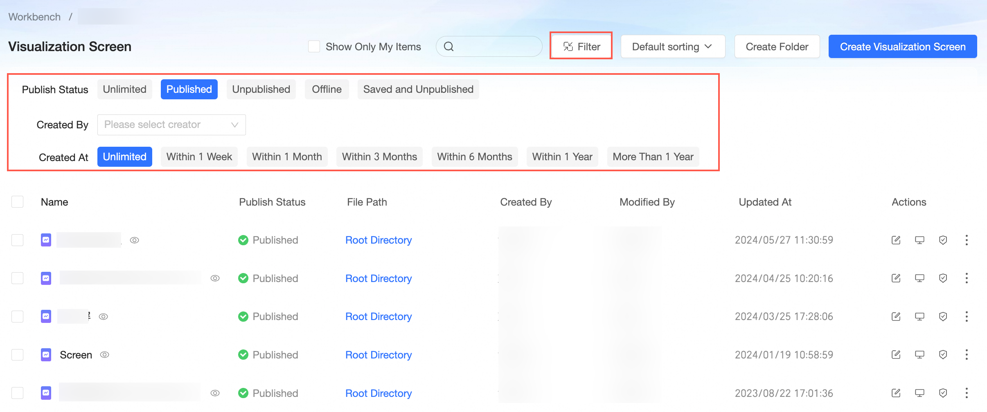This screenshot has width=987, height=412.
Task: Filter Created At to Within 3 Months
Action: coord(380,157)
